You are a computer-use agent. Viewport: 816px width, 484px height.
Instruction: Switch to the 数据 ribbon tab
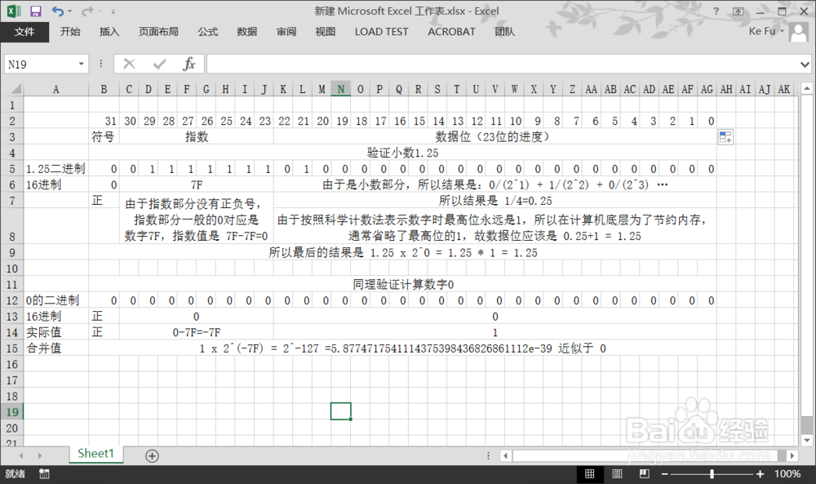tap(246, 32)
